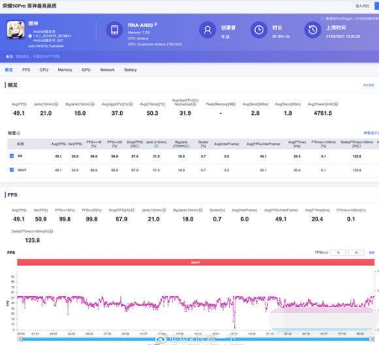Click the page title 荣耀50Pro 原神最高画质

(29, 6)
